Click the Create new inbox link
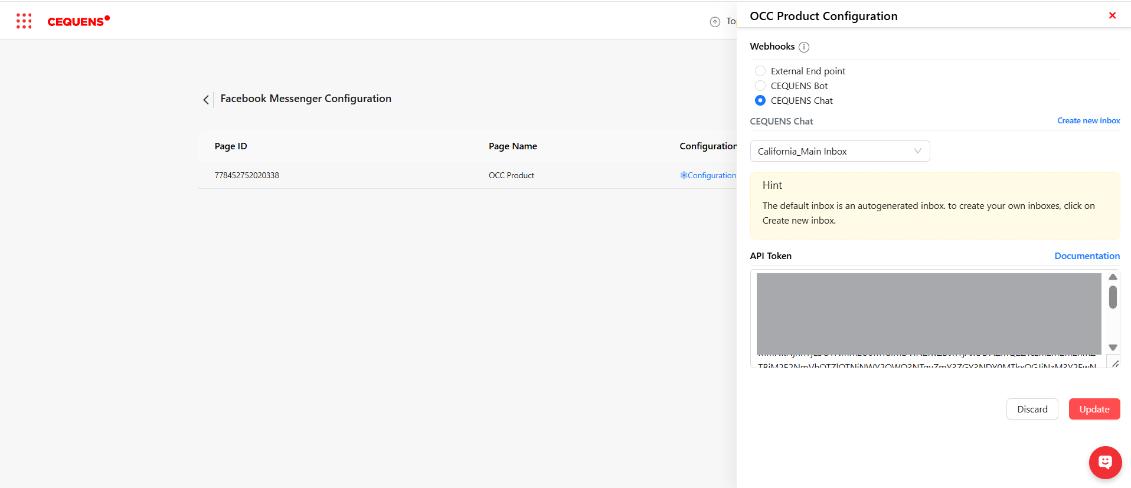This screenshot has width=1131, height=488. point(1088,120)
